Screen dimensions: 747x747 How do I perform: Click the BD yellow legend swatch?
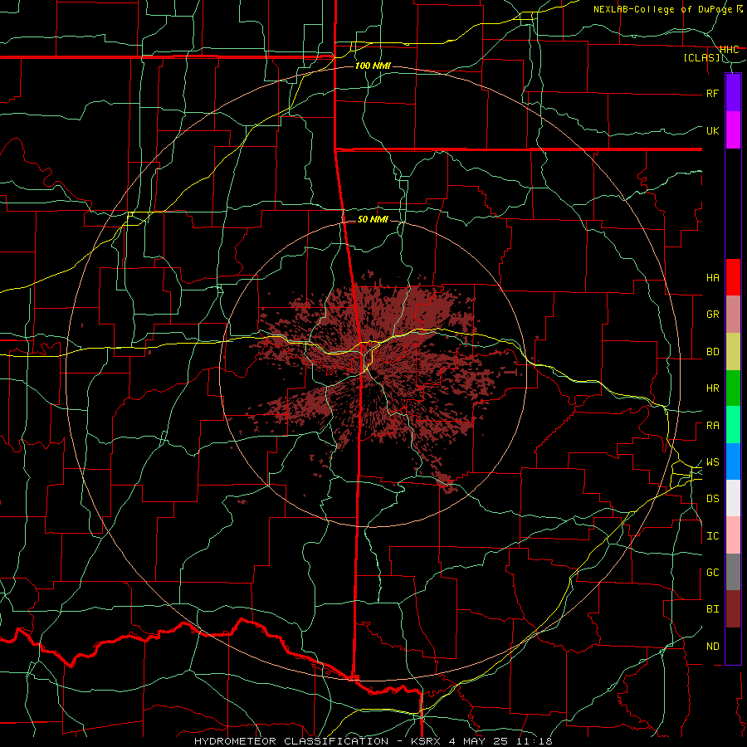[x=733, y=352]
